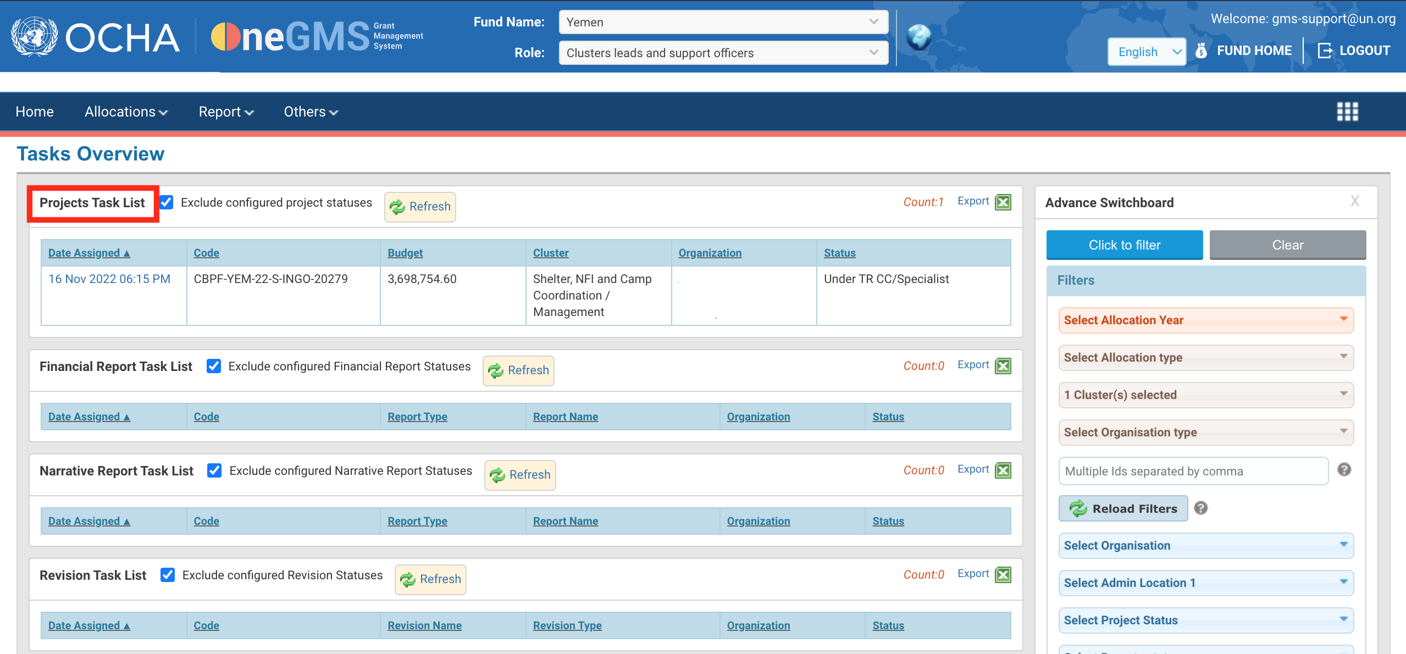Sort Narrative Report list by Organization

point(759,521)
